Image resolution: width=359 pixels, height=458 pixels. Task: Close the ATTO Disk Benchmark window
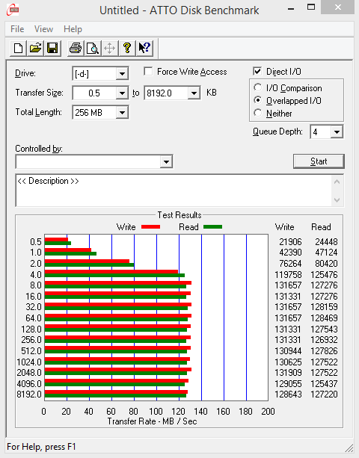pyautogui.click(x=338, y=7)
